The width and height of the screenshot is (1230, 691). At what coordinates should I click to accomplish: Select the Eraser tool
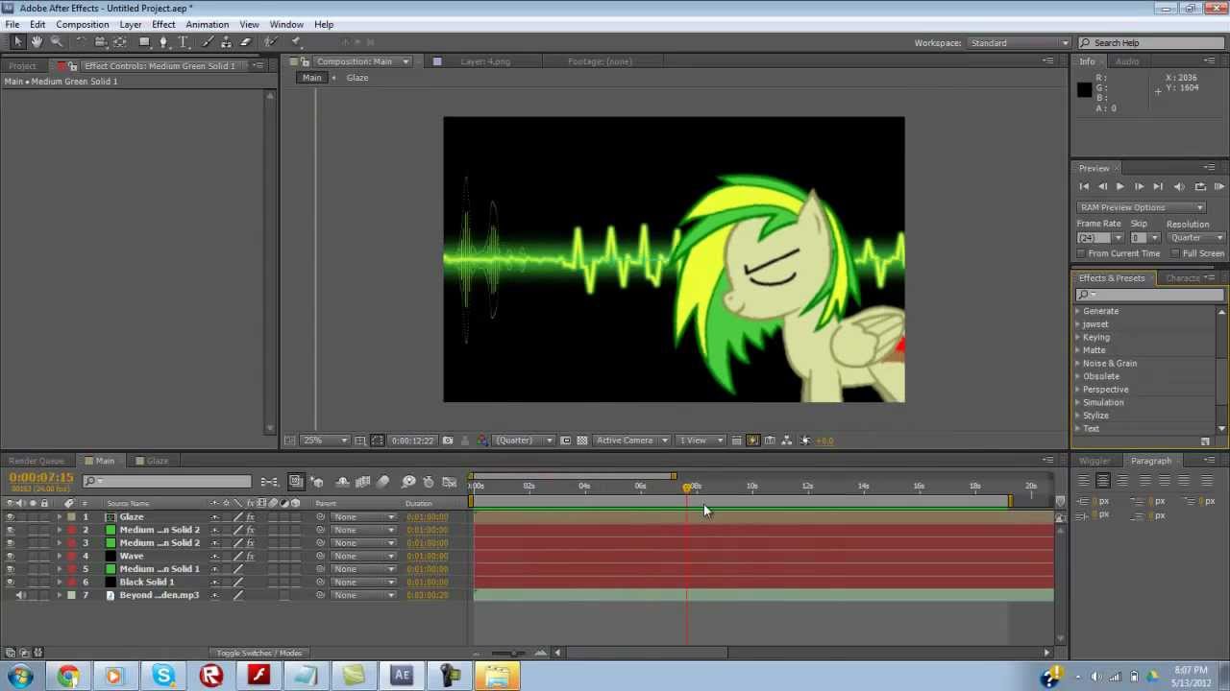tap(246, 42)
